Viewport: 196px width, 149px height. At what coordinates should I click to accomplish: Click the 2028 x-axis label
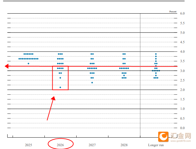[x=124, y=145]
